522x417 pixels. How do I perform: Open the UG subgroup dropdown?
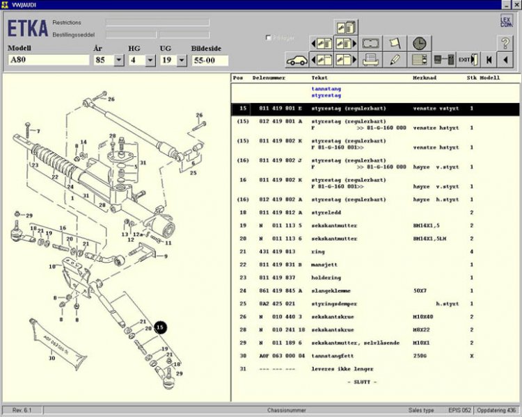pyautogui.click(x=181, y=60)
